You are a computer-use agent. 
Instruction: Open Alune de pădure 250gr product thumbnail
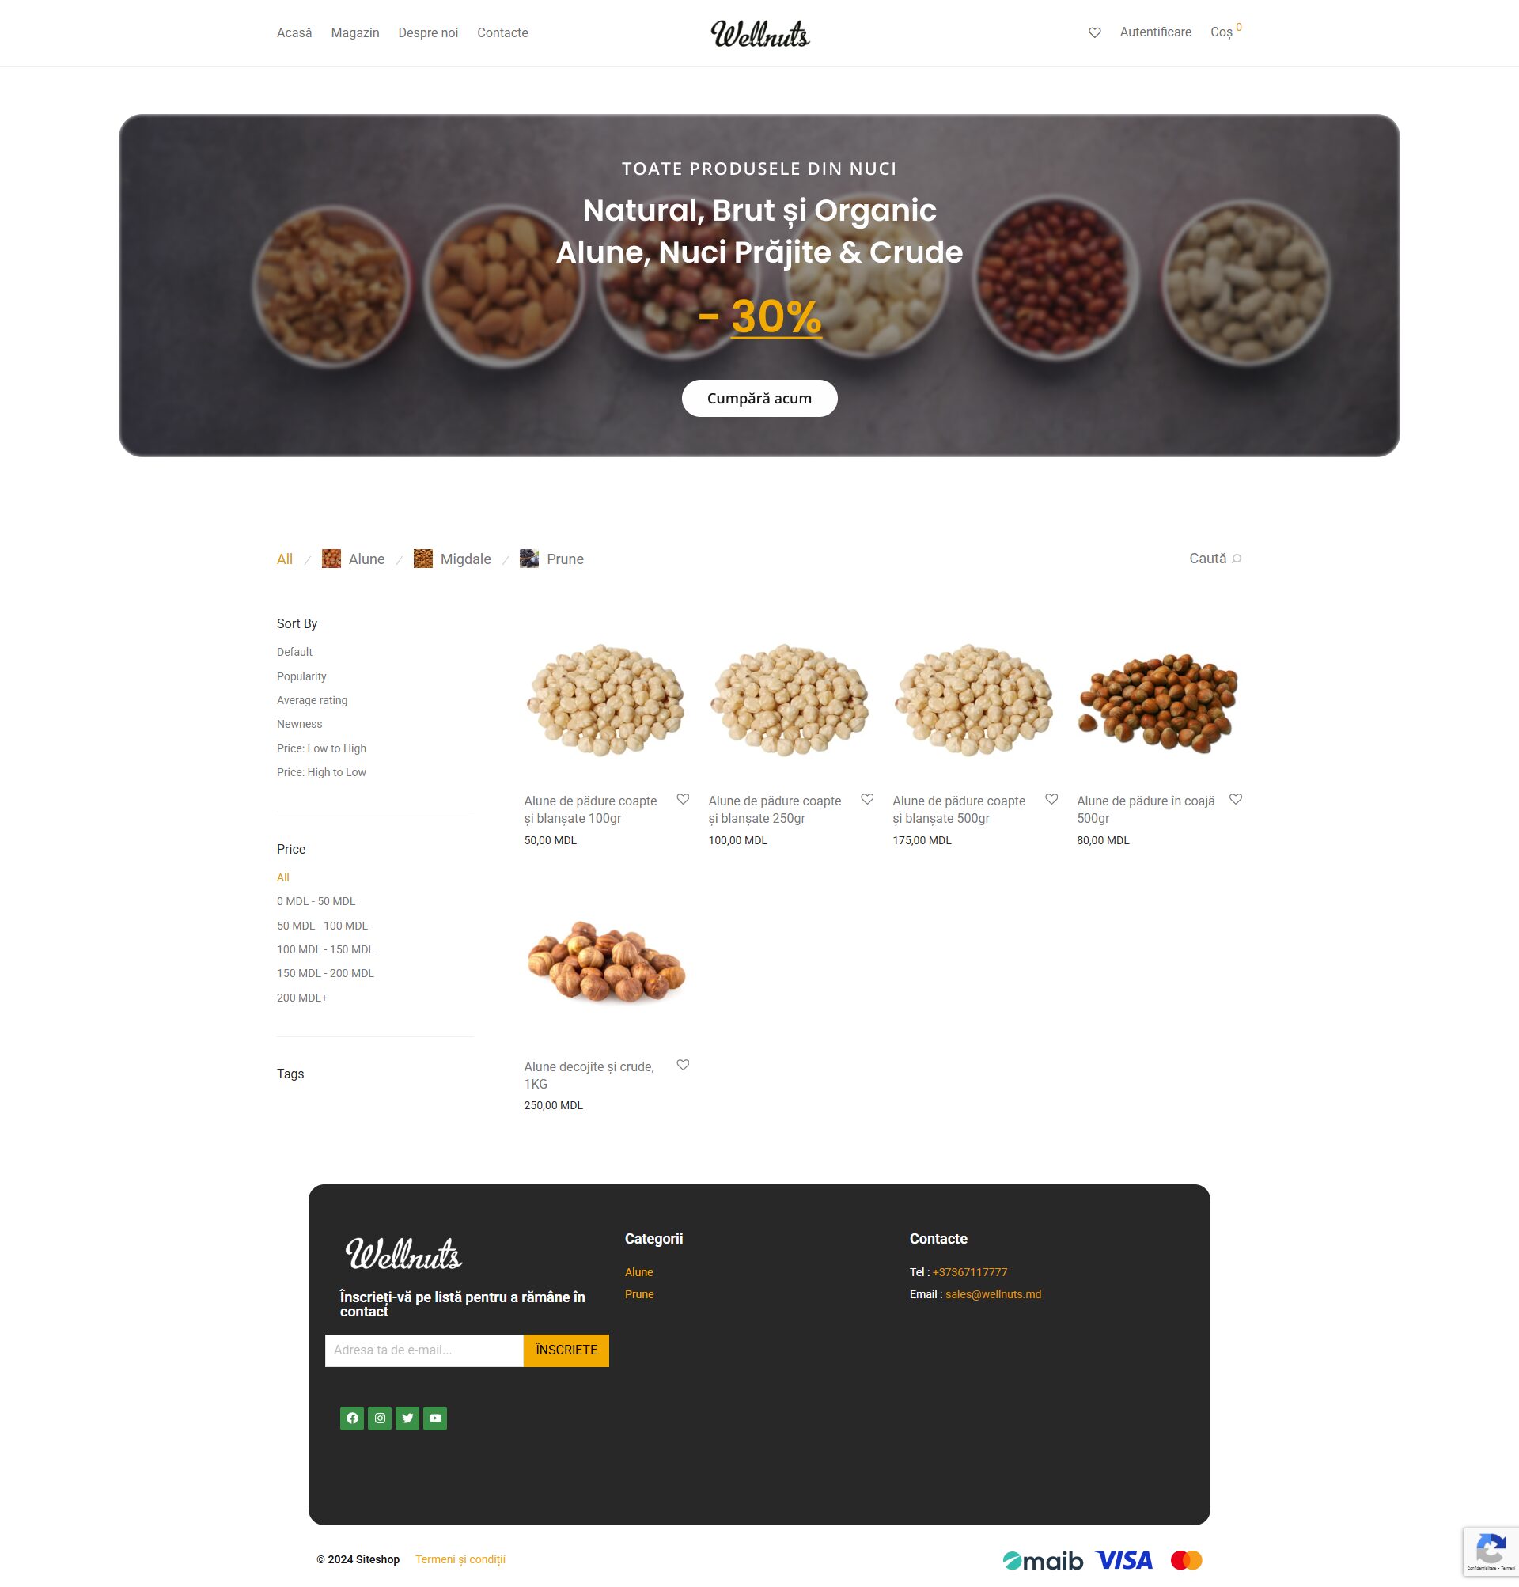click(790, 700)
